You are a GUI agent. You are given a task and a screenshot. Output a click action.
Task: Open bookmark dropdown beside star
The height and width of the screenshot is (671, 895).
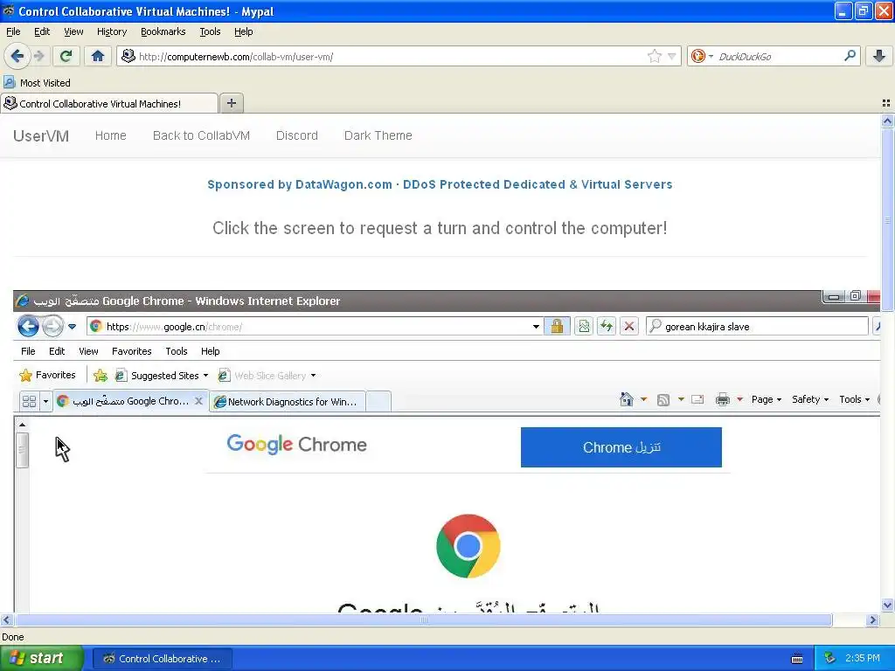tap(672, 56)
